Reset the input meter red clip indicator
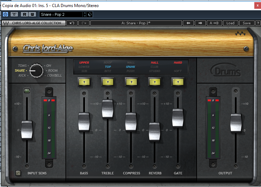 (x=49, y=101)
